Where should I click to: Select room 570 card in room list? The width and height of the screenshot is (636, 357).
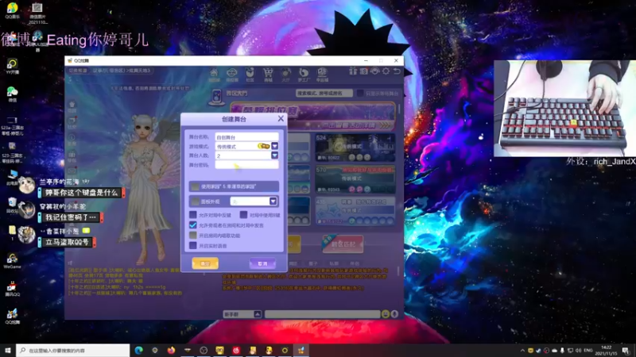(355, 179)
